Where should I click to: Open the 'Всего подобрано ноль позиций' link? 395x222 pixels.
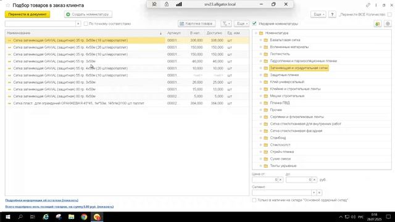click(x=59, y=207)
